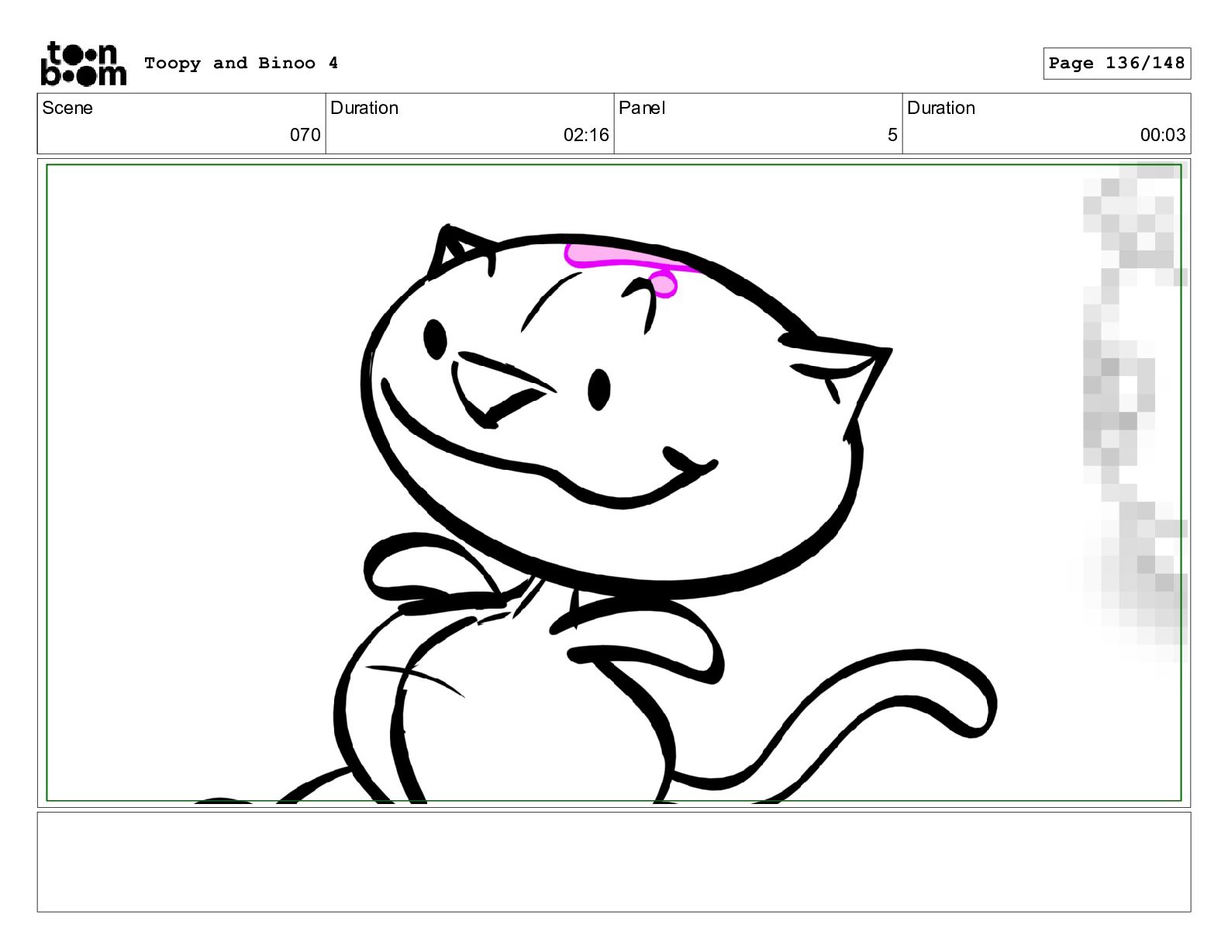Click the Page 136/148 indicator box
The width and height of the screenshot is (1228, 949).
[x=1116, y=64]
